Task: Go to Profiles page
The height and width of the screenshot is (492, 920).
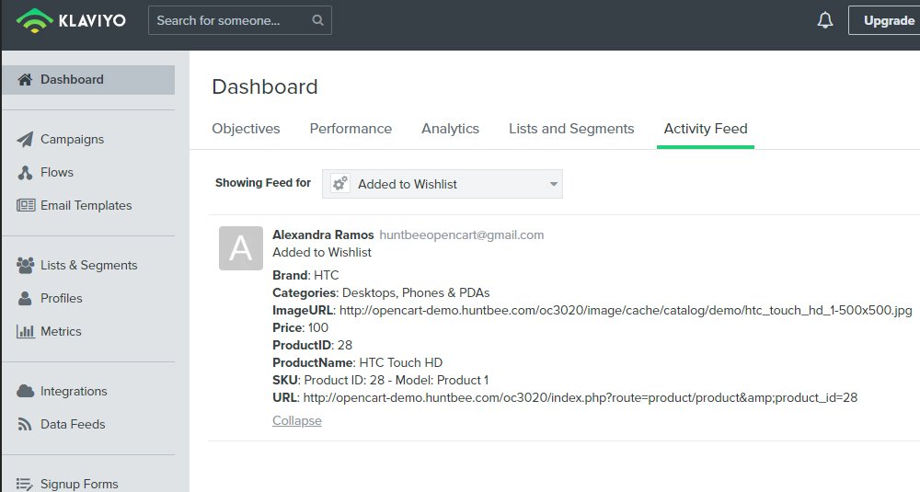Action: coord(61,298)
